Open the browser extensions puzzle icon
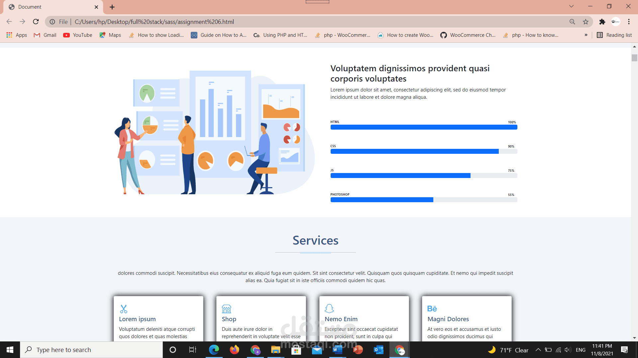Screen dimensions: 638x358 602,22
